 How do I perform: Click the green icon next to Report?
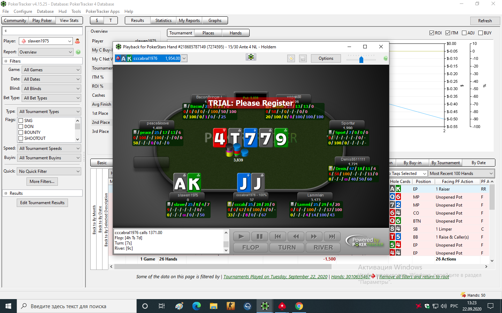[x=78, y=52]
